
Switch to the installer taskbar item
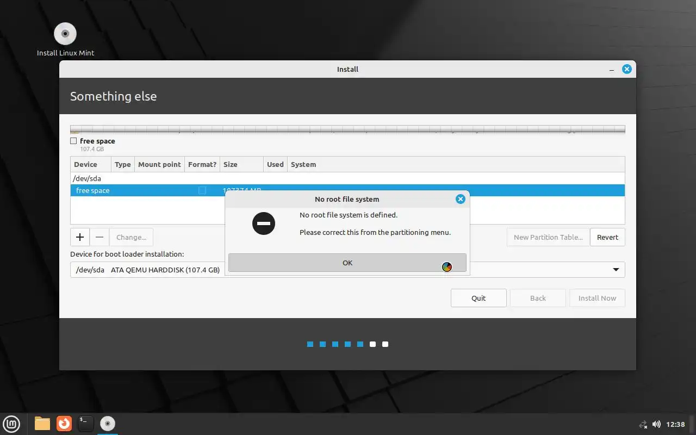(x=108, y=423)
